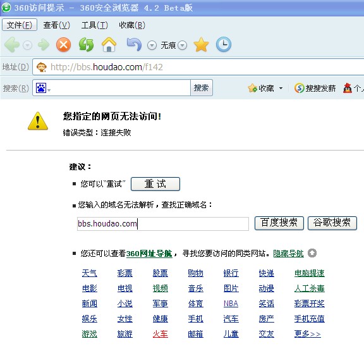Viewport: 364px width, 346px height.
Task: Open the 文件(F) menu
Action: [x=20, y=25]
